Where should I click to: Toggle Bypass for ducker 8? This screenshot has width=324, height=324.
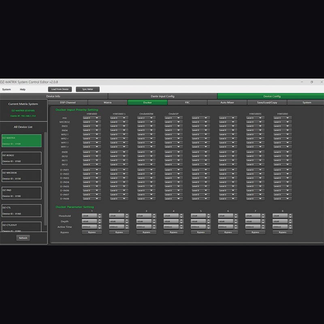click(282, 232)
